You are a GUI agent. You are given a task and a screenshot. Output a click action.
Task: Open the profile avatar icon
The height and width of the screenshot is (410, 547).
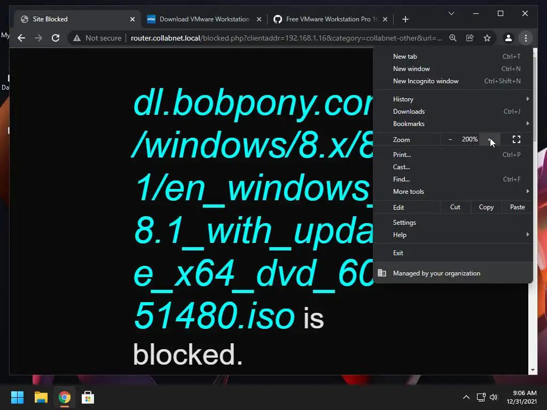[509, 38]
